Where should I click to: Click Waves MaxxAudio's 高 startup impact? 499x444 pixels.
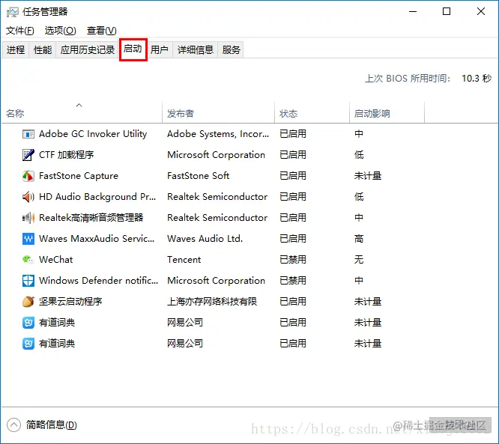(359, 239)
